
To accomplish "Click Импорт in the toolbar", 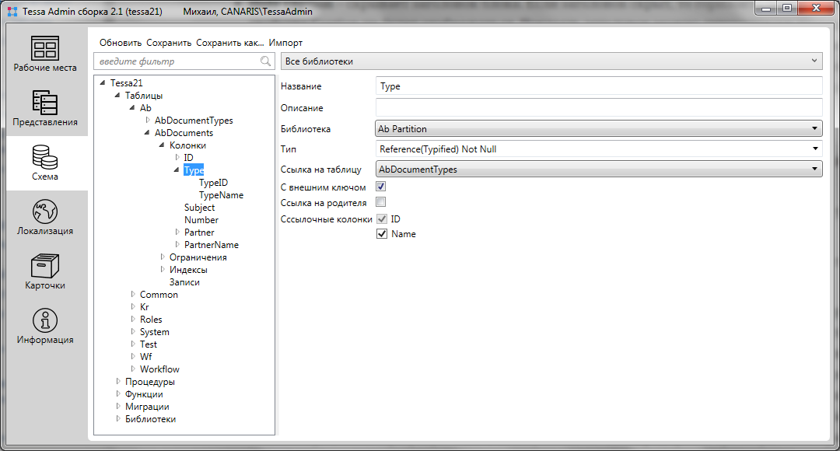I will (285, 43).
